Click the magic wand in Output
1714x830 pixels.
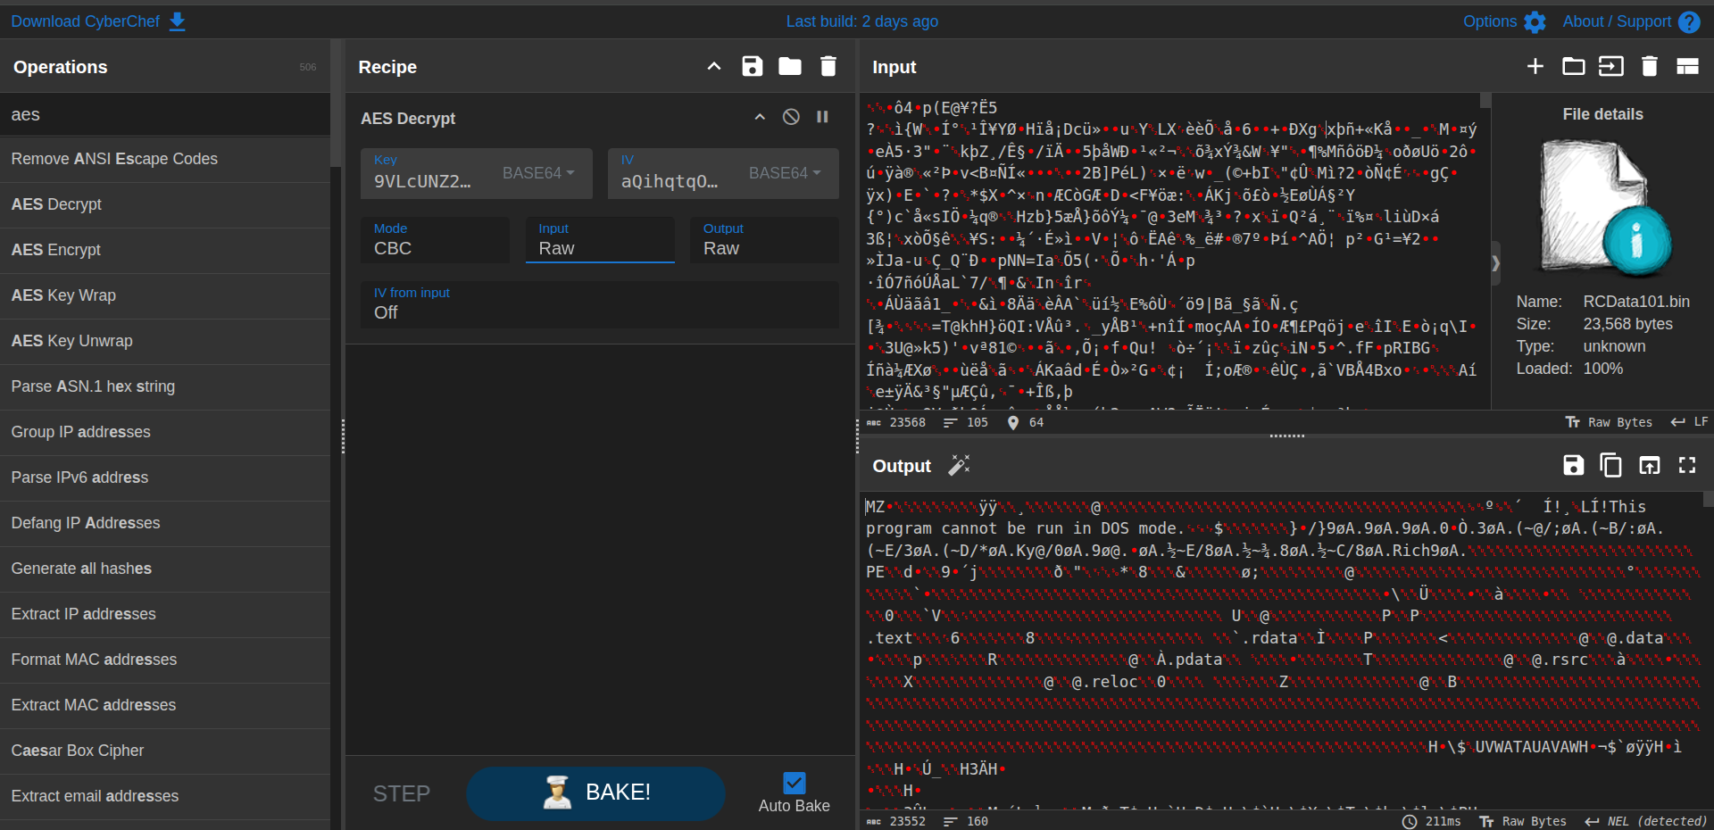click(959, 465)
